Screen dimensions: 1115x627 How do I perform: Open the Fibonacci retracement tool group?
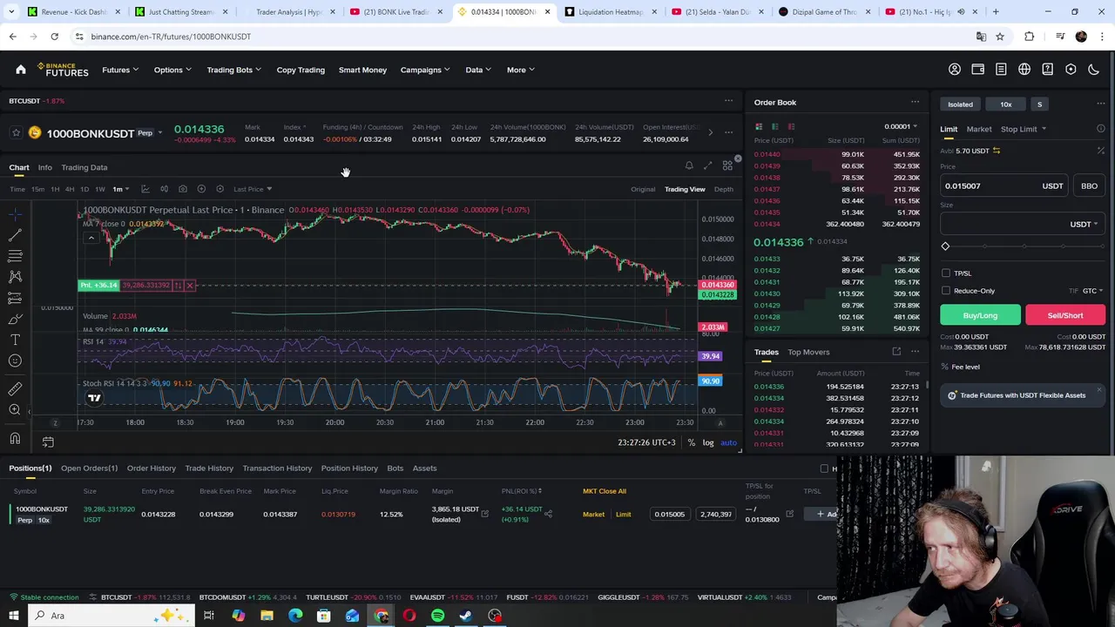pyautogui.click(x=15, y=256)
